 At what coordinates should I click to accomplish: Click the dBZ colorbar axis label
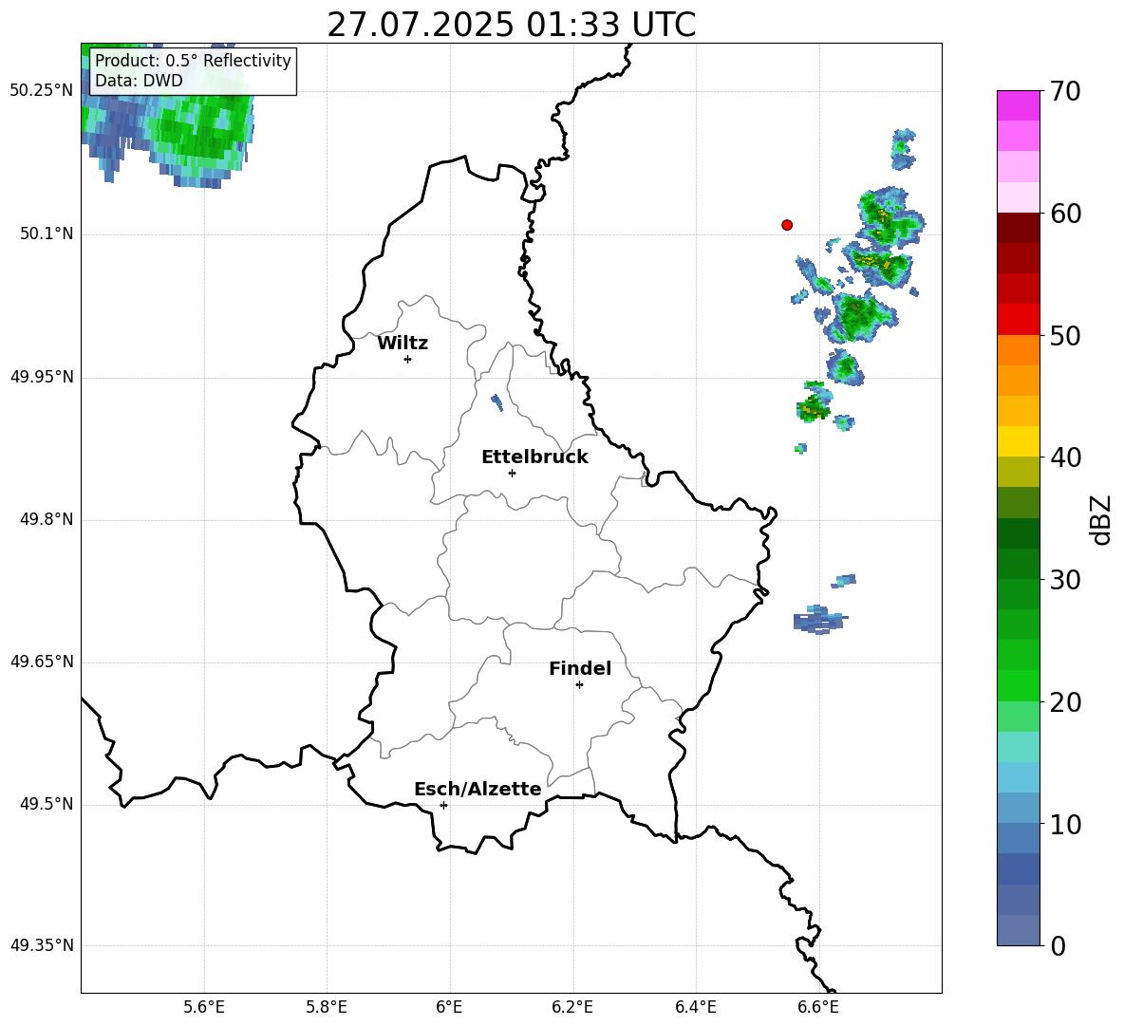1102,519
